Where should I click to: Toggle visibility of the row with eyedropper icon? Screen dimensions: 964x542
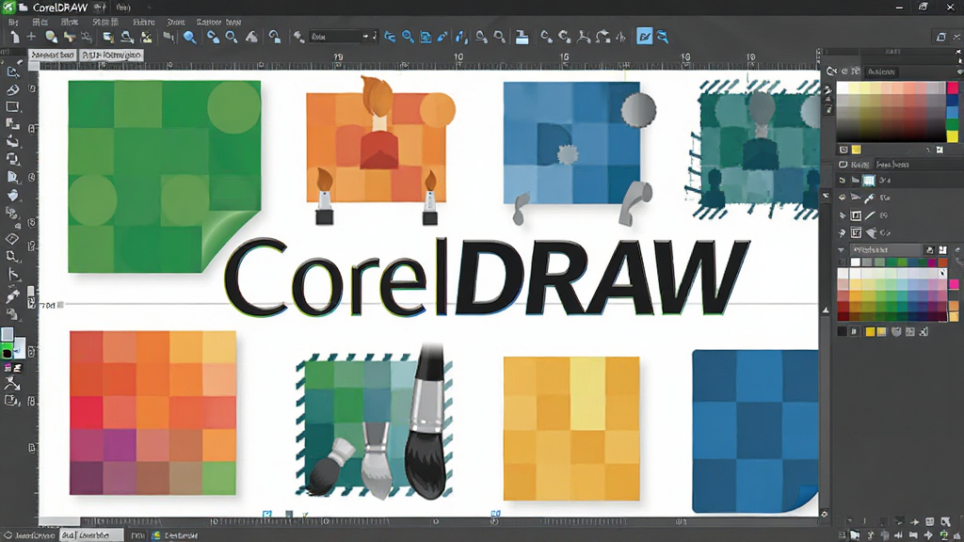pyautogui.click(x=843, y=198)
